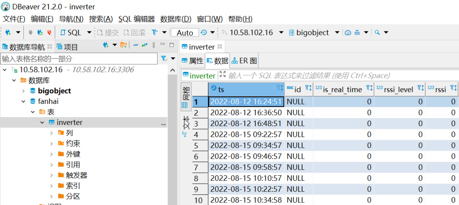Toggle link with editor arrows icon
Image resolution: width=459 pixels, height=205 pixels.
[x=144, y=45]
